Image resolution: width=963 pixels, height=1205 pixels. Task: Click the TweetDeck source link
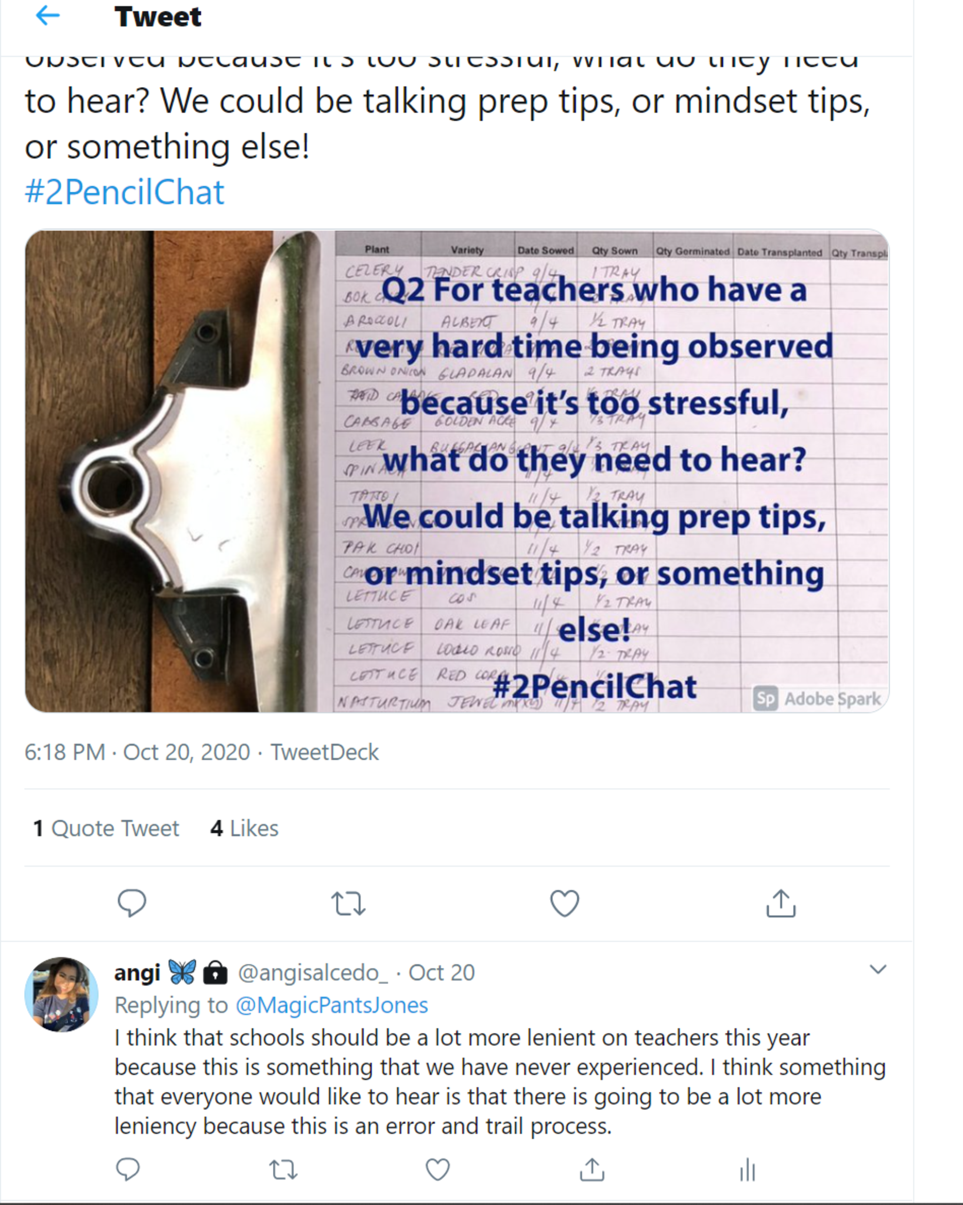[x=324, y=752]
